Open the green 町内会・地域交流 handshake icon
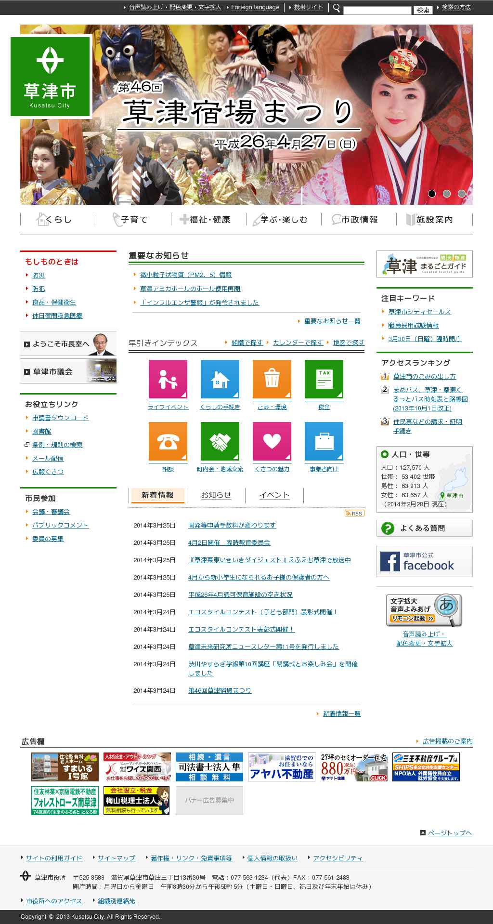The height and width of the screenshot is (924, 493). click(220, 441)
